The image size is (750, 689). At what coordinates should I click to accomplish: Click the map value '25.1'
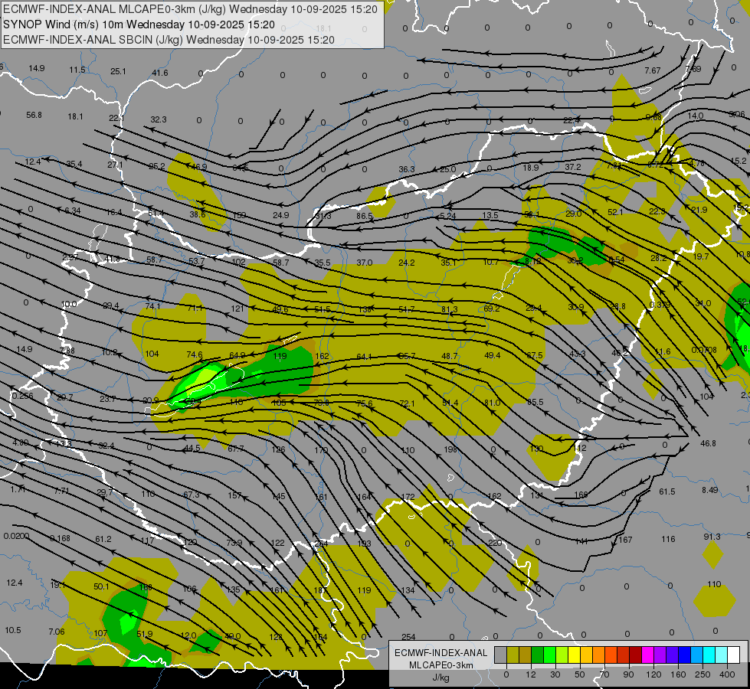[x=118, y=71]
